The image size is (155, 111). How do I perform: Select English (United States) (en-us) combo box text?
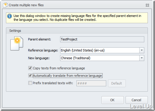pos(83,50)
